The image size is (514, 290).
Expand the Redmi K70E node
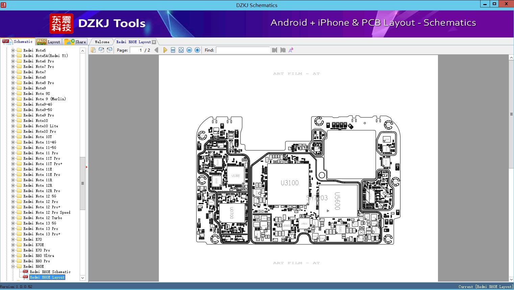[13, 245]
